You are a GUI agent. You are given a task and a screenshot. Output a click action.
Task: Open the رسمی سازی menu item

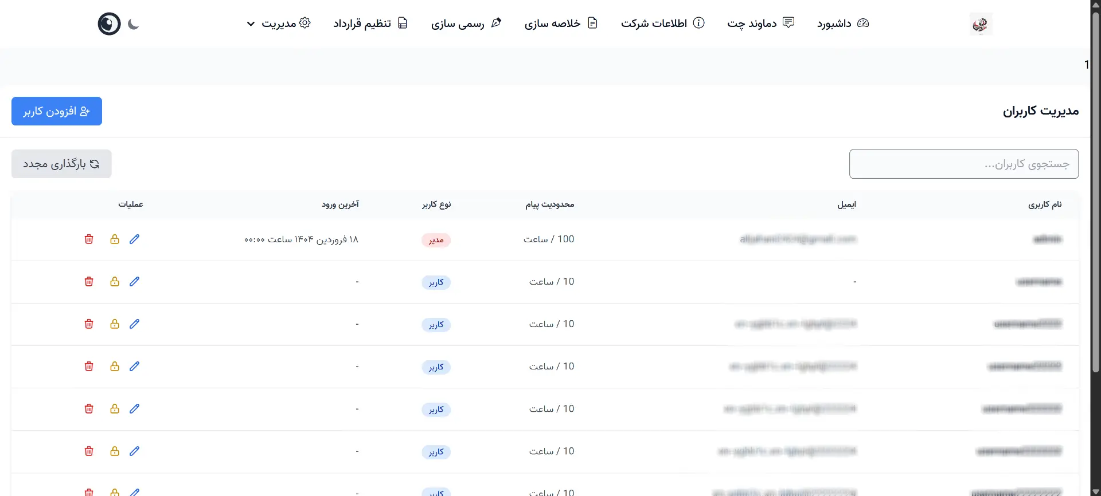(x=466, y=23)
